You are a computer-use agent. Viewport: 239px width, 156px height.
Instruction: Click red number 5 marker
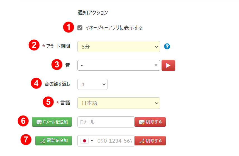click(x=48, y=102)
